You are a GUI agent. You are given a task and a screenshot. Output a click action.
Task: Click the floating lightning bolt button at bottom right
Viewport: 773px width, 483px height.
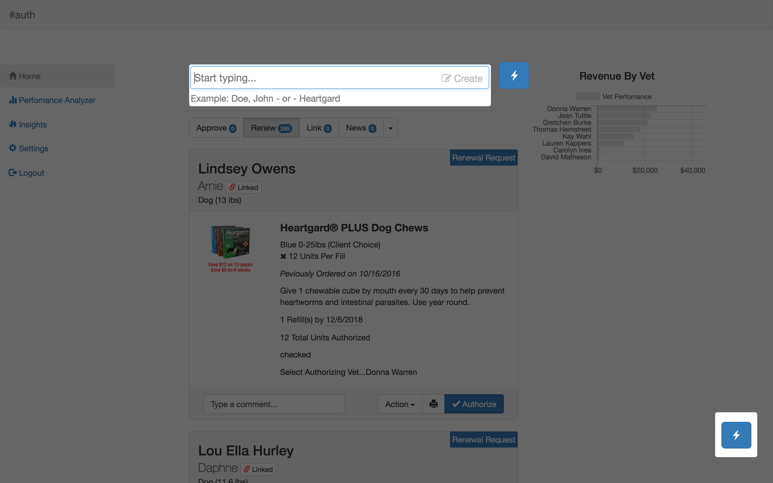[x=736, y=435]
